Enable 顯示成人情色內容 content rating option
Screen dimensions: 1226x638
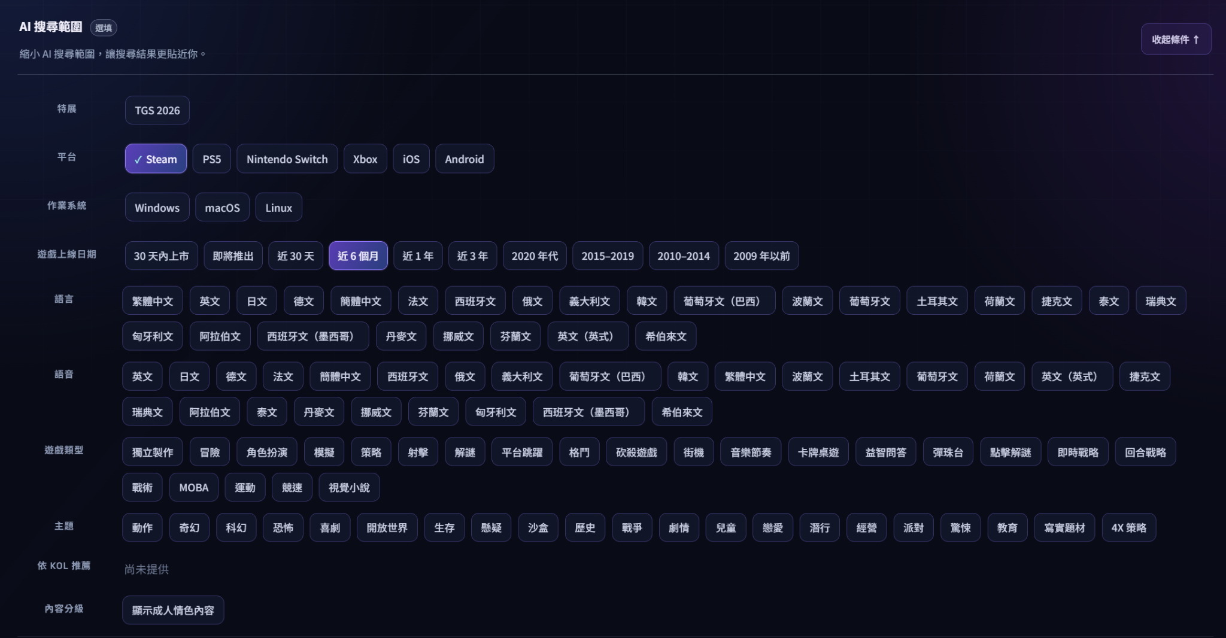[173, 610]
